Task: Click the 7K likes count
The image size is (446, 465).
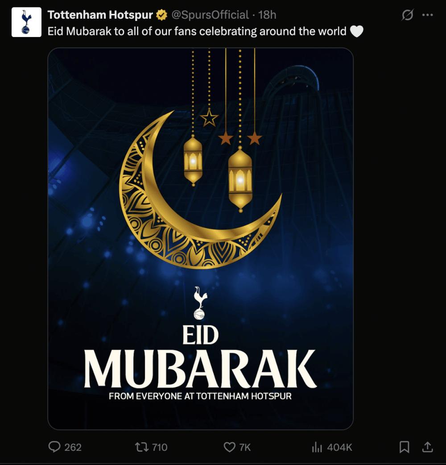Action: click(x=245, y=447)
